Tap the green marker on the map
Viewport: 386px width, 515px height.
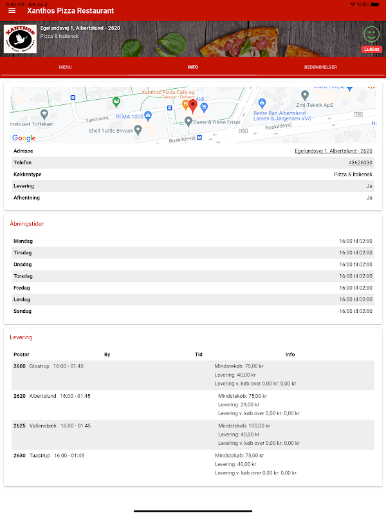pyautogui.click(x=116, y=102)
